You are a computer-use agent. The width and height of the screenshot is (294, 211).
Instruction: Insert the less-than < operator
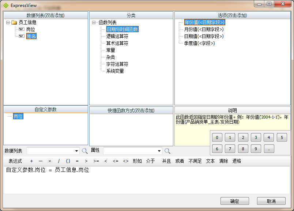coord(106,161)
